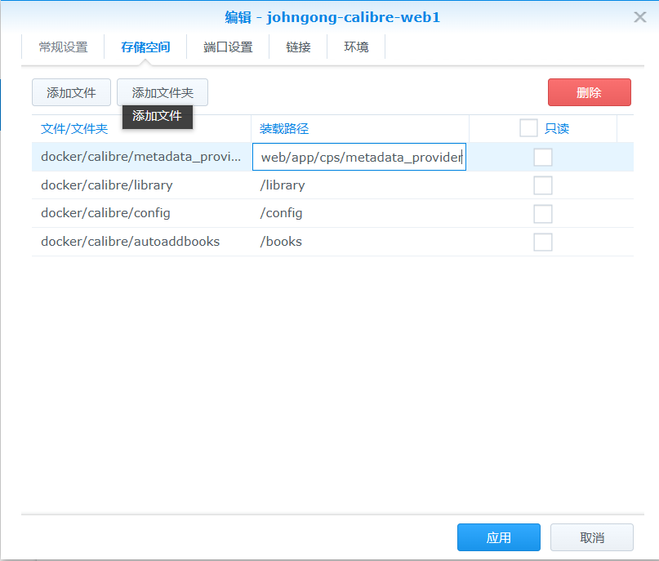Select docker/calibre/autoaddbooks folder entry
This screenshot has width=659, height=561.
[130, 242]
